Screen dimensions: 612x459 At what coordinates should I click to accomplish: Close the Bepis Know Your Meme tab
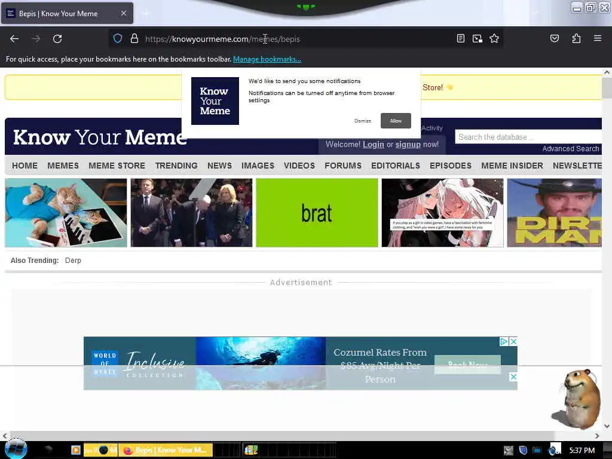pos(124,13)
